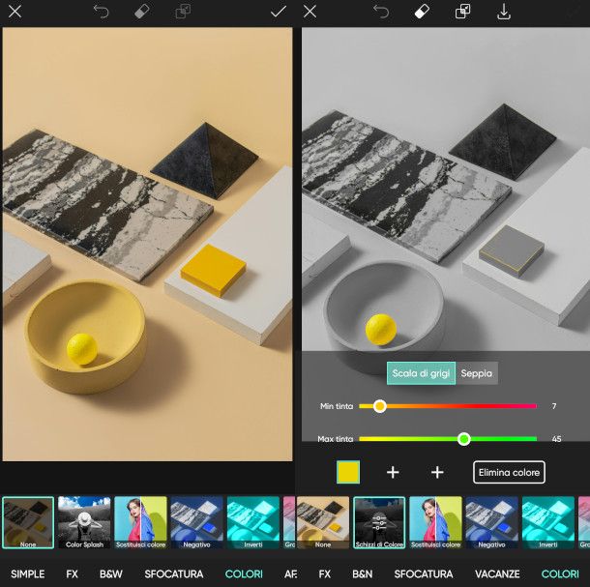Apply Negativo effect in right panel
590x587 pixels.
(491, 522)
